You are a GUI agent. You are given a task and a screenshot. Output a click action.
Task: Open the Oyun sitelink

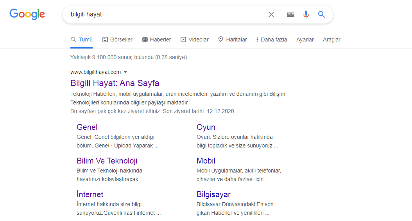(x=206, y=127)
